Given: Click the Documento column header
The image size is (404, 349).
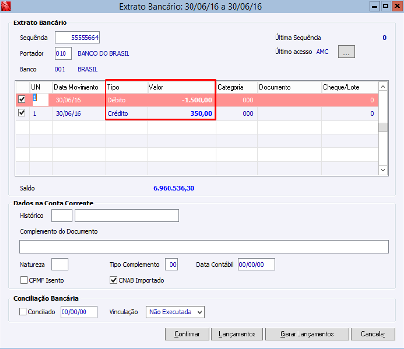Looking at the screenshot, I should click(290, 87).
